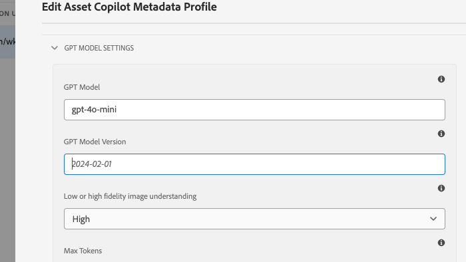
Task: Open the GPT Model info tooltip icon
Action: [441, 79]
